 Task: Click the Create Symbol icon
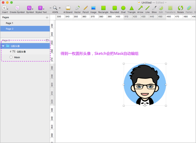[17, 8]
